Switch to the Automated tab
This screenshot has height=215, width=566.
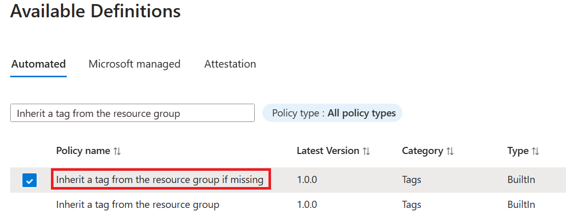point(39,64)
